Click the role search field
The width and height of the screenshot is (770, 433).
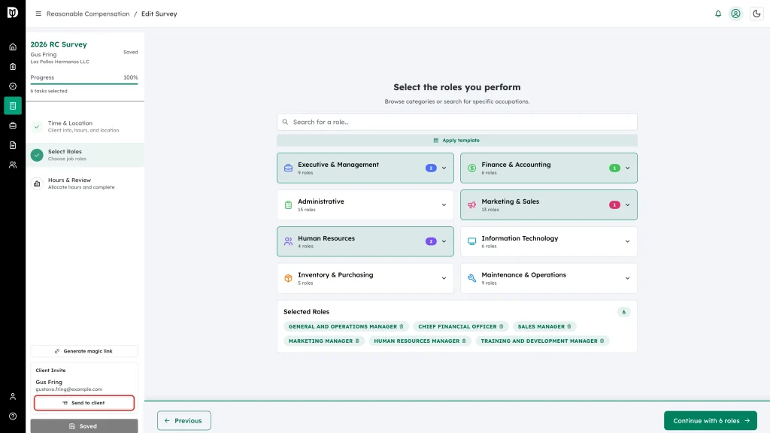[456, 123]
